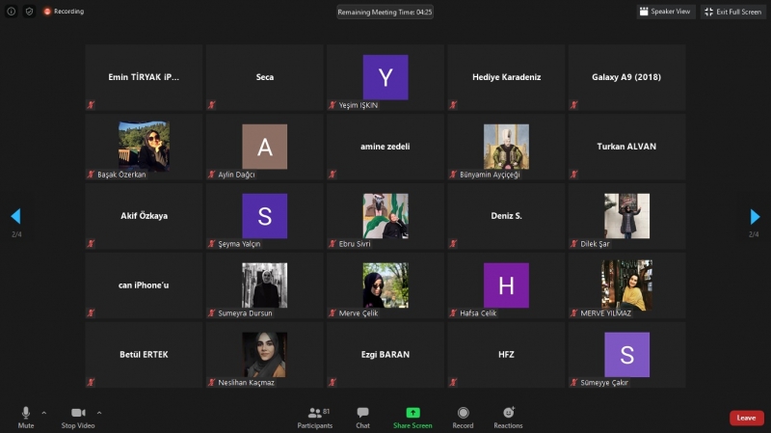771x433 pixels.
Task: Click the green Share Screen icon
Action: click(x=412, y=413)
